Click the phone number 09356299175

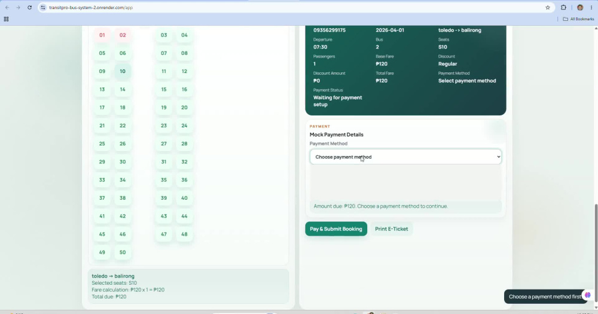[329, 30]
